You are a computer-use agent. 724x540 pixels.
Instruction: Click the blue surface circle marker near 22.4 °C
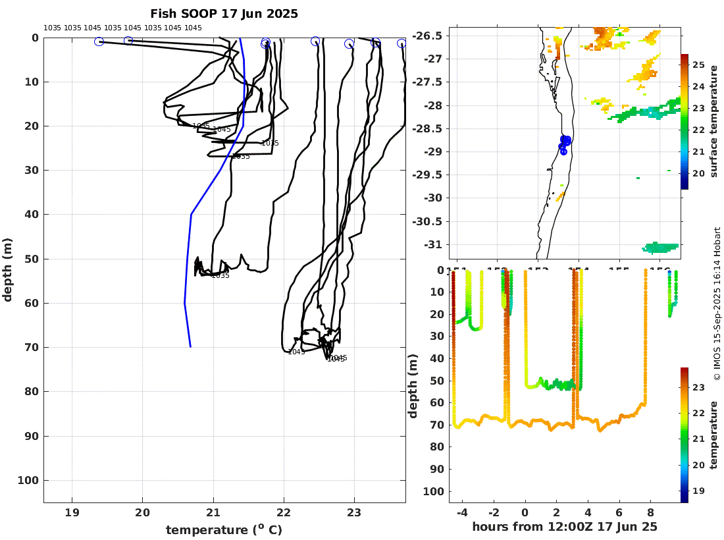[x=315, y=41]
